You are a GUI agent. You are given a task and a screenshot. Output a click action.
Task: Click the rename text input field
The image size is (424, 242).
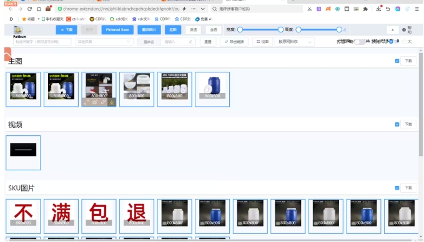click(x=178, y=42)
